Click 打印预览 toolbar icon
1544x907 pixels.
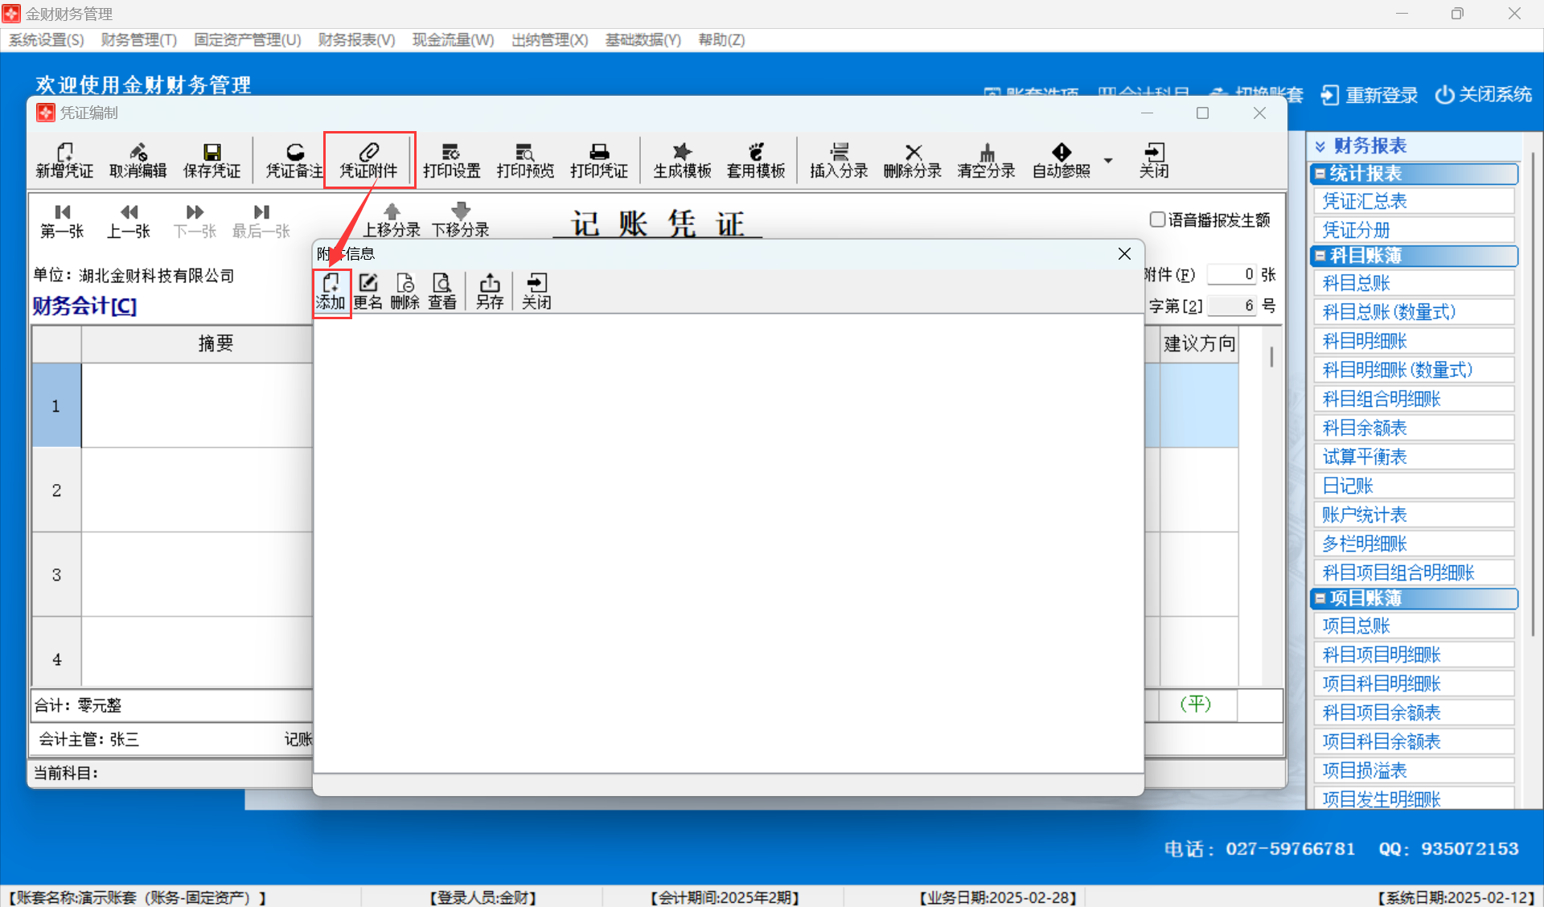524,160
